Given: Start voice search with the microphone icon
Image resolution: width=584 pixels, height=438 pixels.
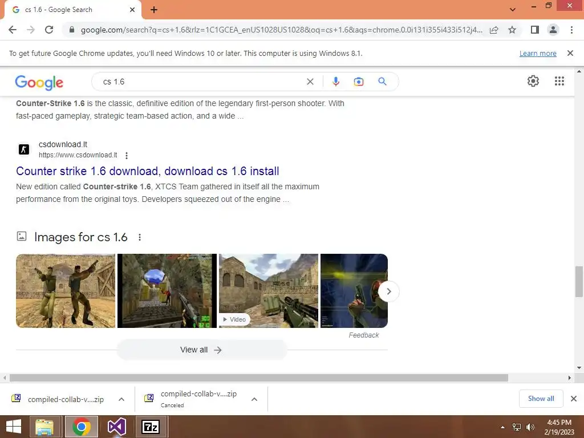Looking at the screenshot, I should coord(335,82).
